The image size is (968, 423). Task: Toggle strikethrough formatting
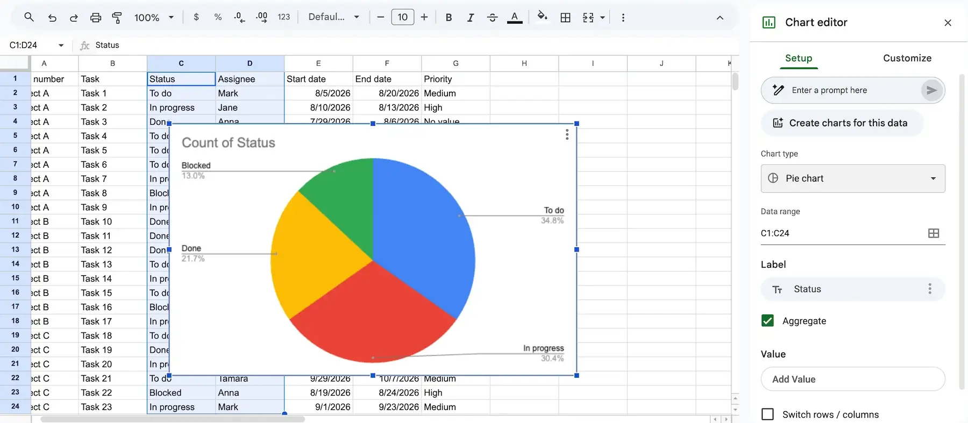492,17
